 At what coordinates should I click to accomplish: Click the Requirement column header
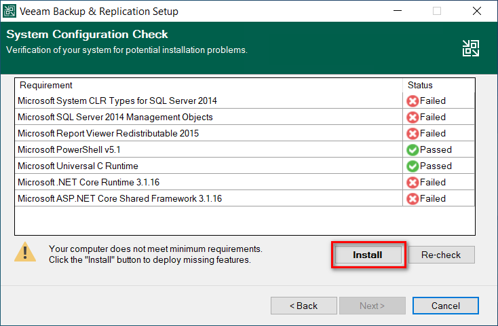209,86
